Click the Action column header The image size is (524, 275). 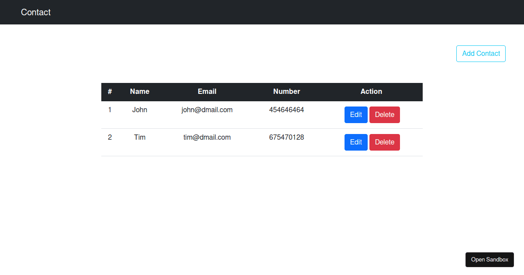click(371, 92)
